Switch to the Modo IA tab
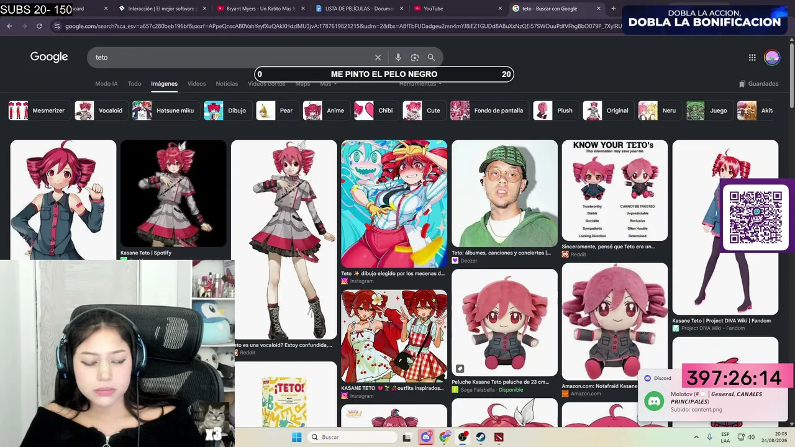The height and width of the screenshot is (447, 795). point(106,84)
